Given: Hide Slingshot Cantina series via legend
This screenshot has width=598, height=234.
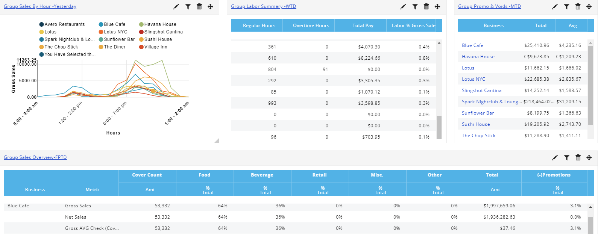Looking at the screenshot, I should pyautogui.click(x=163, y=32).
